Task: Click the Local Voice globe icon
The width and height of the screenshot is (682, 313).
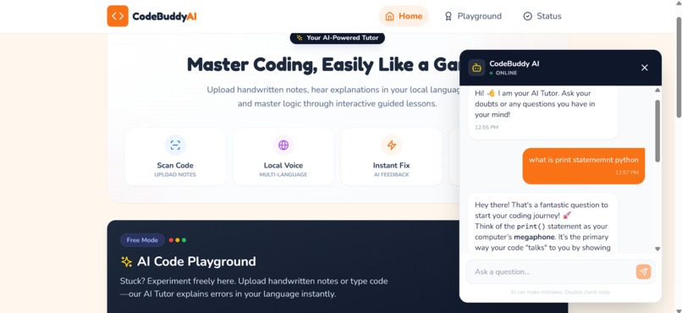Action: (x=283, y=146)
